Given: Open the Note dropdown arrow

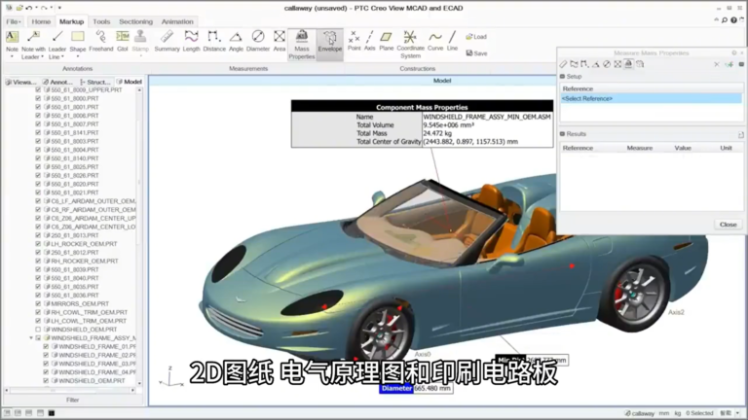Looking at the screenshot, I should (x=12, y=56).
